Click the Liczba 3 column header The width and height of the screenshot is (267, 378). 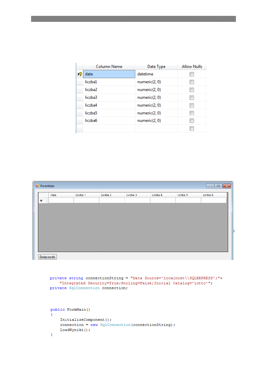coord(137,195)
